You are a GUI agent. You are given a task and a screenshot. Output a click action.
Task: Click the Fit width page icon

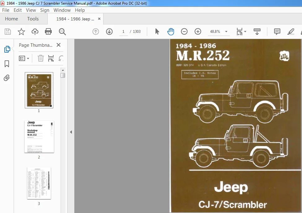(x=239, y=32)
